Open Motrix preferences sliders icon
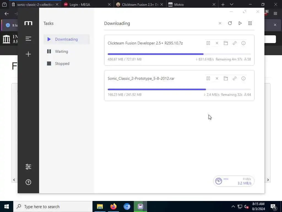 click(x=28, y=167)
